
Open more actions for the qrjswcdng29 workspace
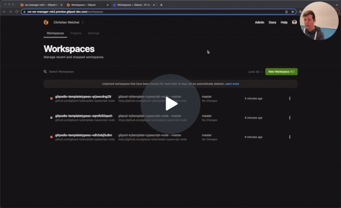pos(289,99)
